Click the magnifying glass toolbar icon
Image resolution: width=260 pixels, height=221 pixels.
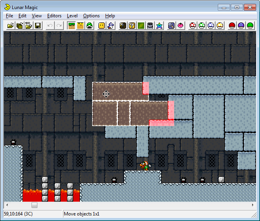tap(171, 26)
